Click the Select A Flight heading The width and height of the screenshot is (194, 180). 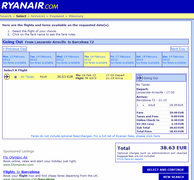(16, 70)
